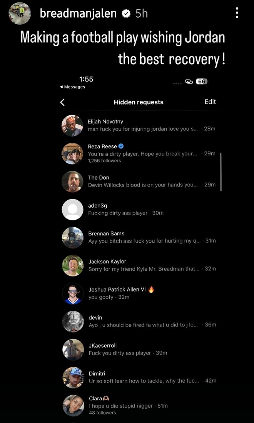Open the three-dot story options menu
The width and height of the screenshot is (254, 423).
pos(237,13)
